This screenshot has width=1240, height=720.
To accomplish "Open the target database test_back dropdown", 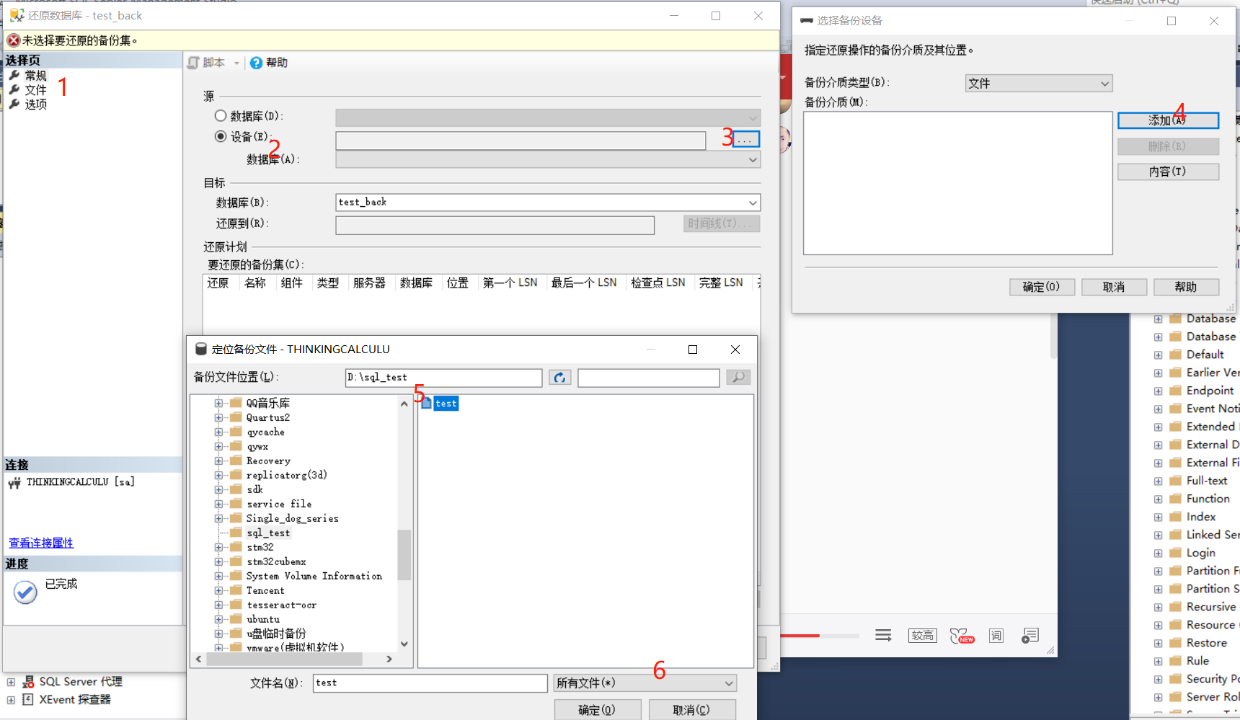I will tap(753, 203).
